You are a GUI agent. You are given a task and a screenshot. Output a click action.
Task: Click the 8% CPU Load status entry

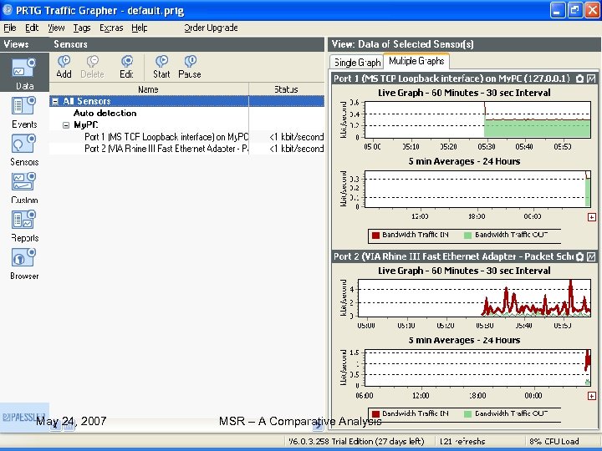coord(554,442)
